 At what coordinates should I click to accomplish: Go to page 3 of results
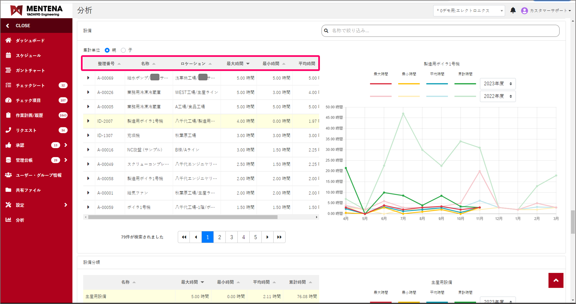point(232,237)
